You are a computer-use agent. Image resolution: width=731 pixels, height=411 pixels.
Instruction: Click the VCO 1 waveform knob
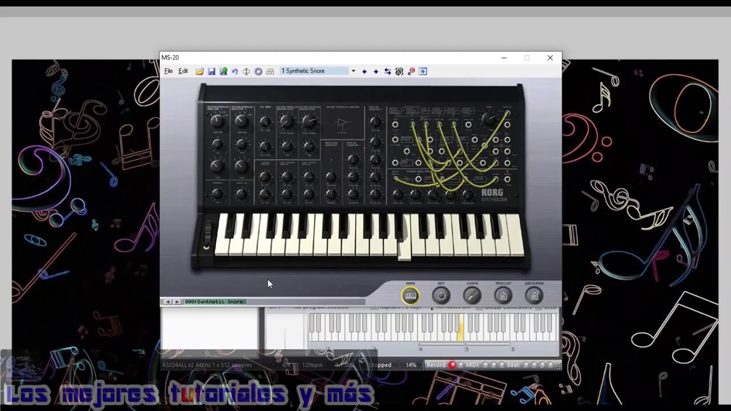(216, 121)
